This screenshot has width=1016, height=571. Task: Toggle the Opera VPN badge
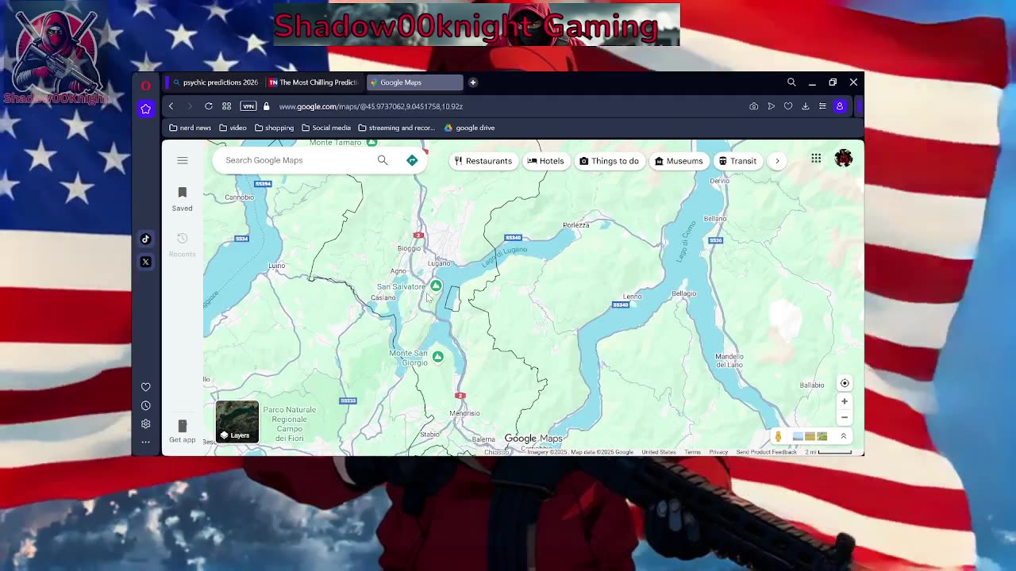[x=248, y=106]
